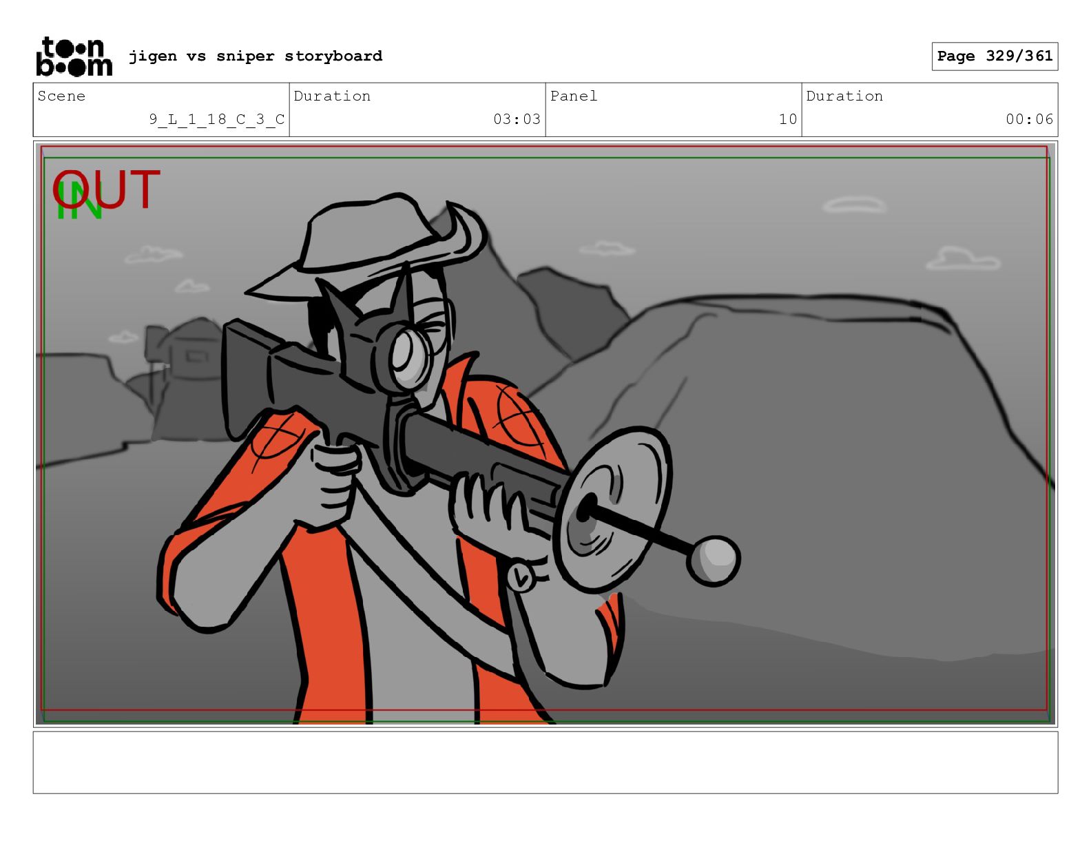Select scene name '9_L_1_18_C_3_C'

coord(217,119)
